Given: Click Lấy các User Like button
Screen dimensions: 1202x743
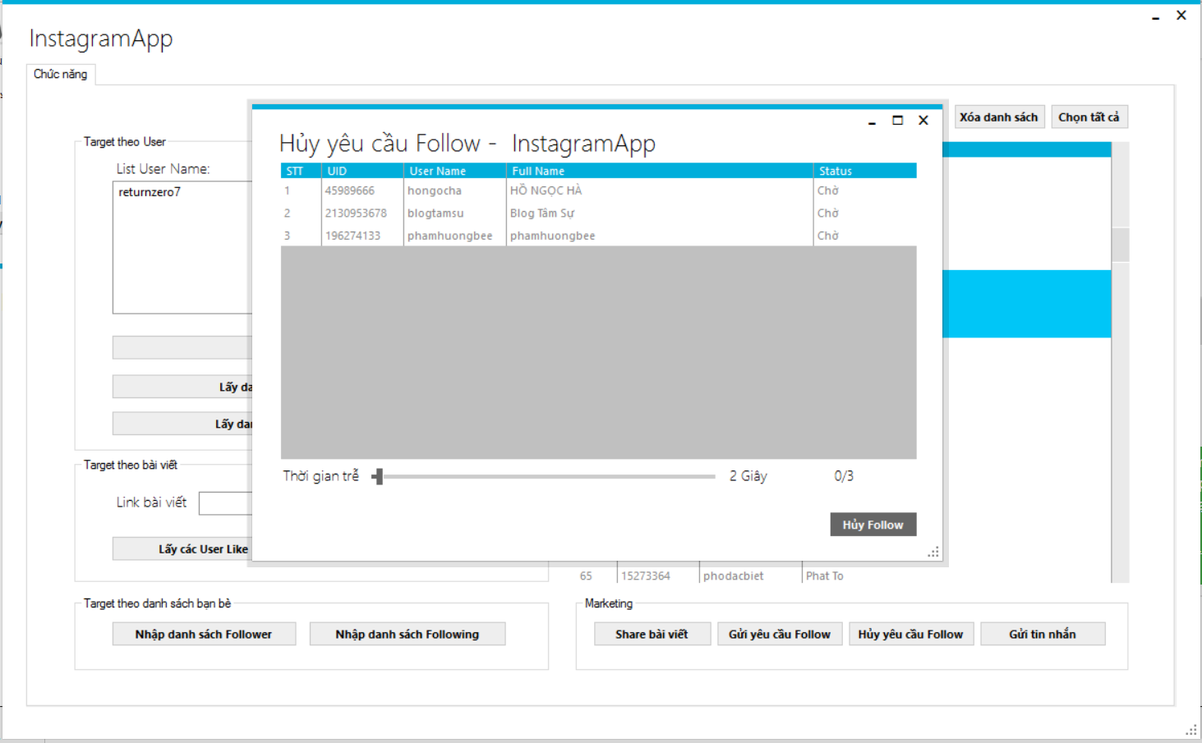Looking at the screenshot, I should coord(182,548).
